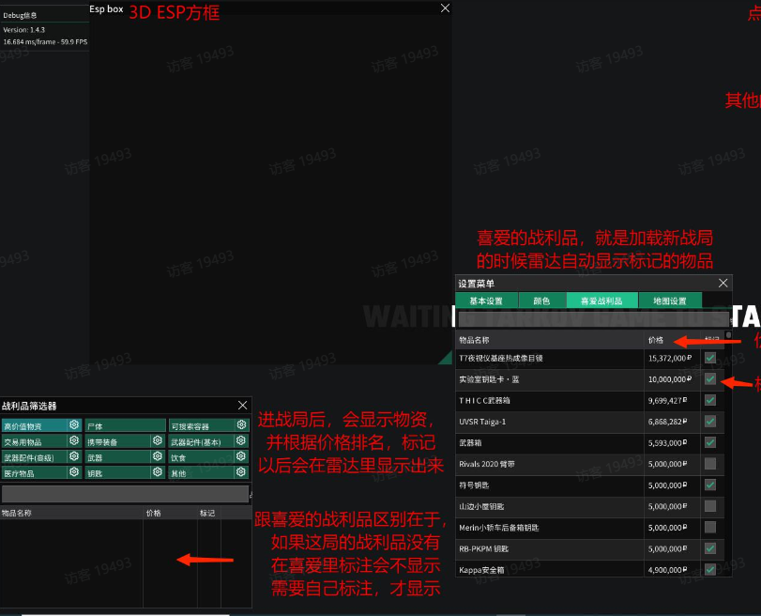Screen dimensions: 761x616
Task: Uncheck the T7夜视仪基座热成像目镜 favorite checkbox
Action: [x=710, y=358]
